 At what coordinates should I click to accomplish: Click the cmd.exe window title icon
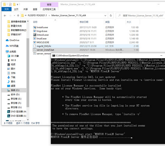(54, 56)
